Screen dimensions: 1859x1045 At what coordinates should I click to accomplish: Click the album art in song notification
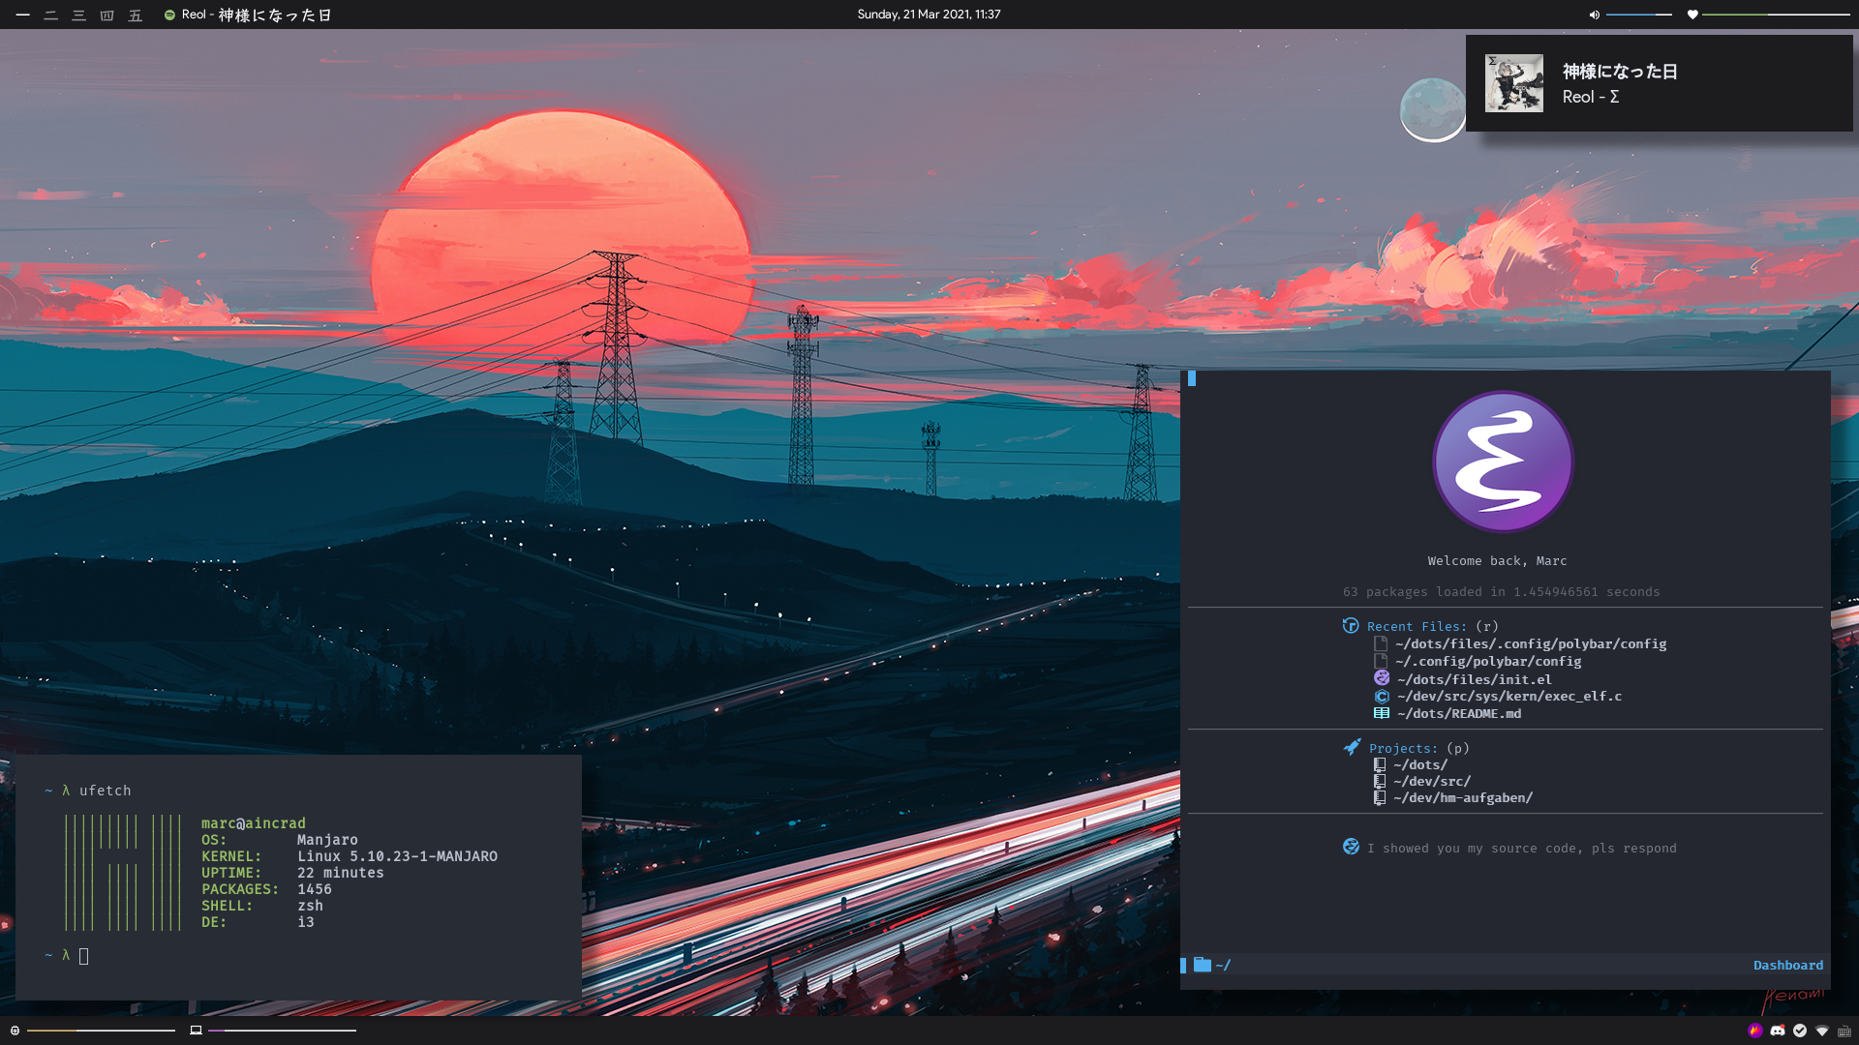[x=1514, y=83]
